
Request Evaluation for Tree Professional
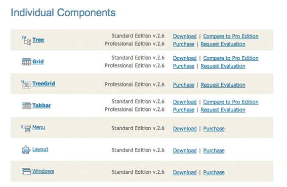click(223, 44)
